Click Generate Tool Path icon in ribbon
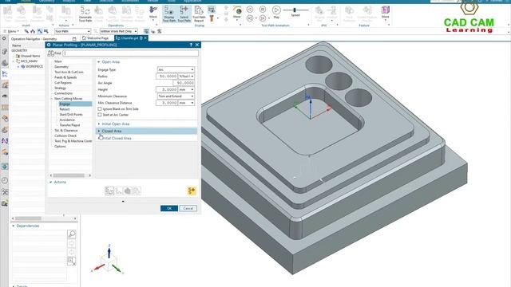 point(85,14)
